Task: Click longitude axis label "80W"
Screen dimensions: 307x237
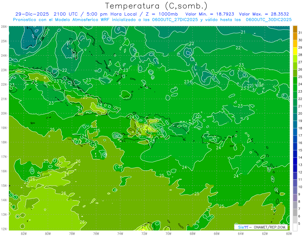Action: [48, 233]
